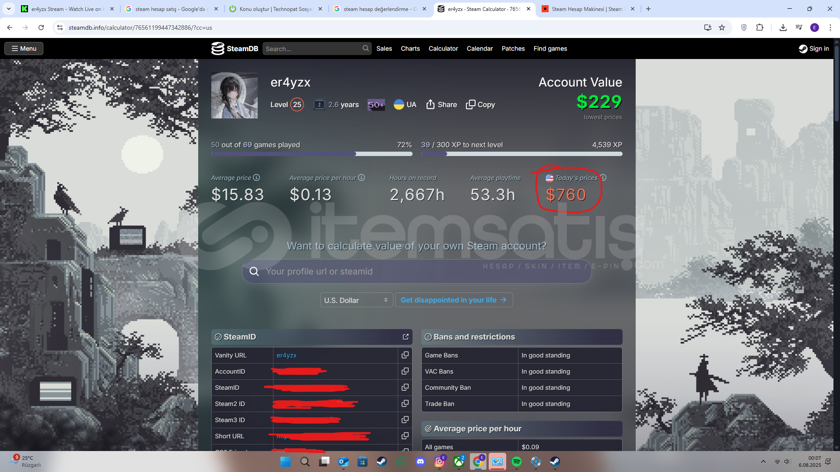
Task: Open the tab search dropdown arrow
Action: tap(9, 9)
